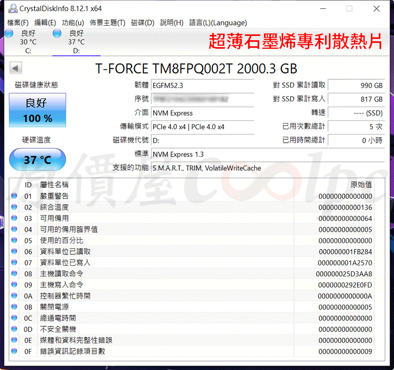Image resolution: width=394 pixels, height=370 pixels.
Task: Click the raw value 000000000000A
Action: 345,296
